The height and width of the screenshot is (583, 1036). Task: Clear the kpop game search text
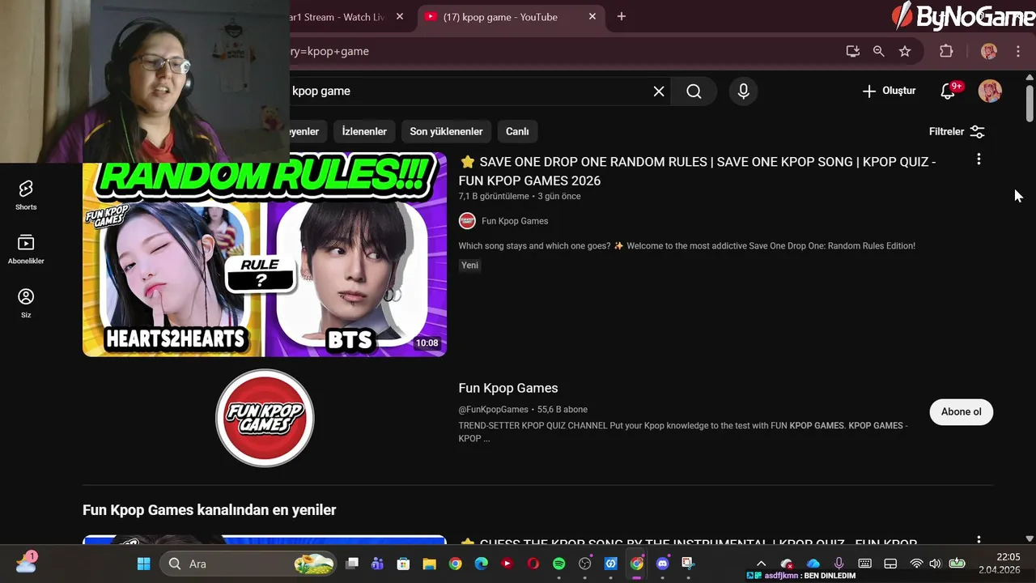point(659,91)
